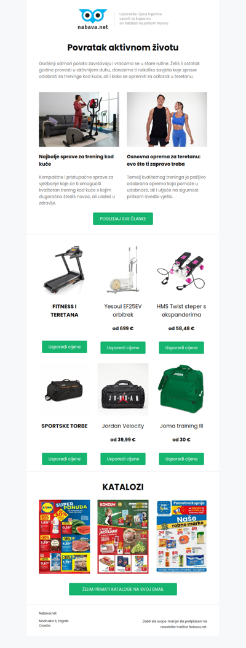Screen dimensions: 246x648
Task: Select the black sports duffel bag image
Action: pyautogui.click(x=64, y=390)
